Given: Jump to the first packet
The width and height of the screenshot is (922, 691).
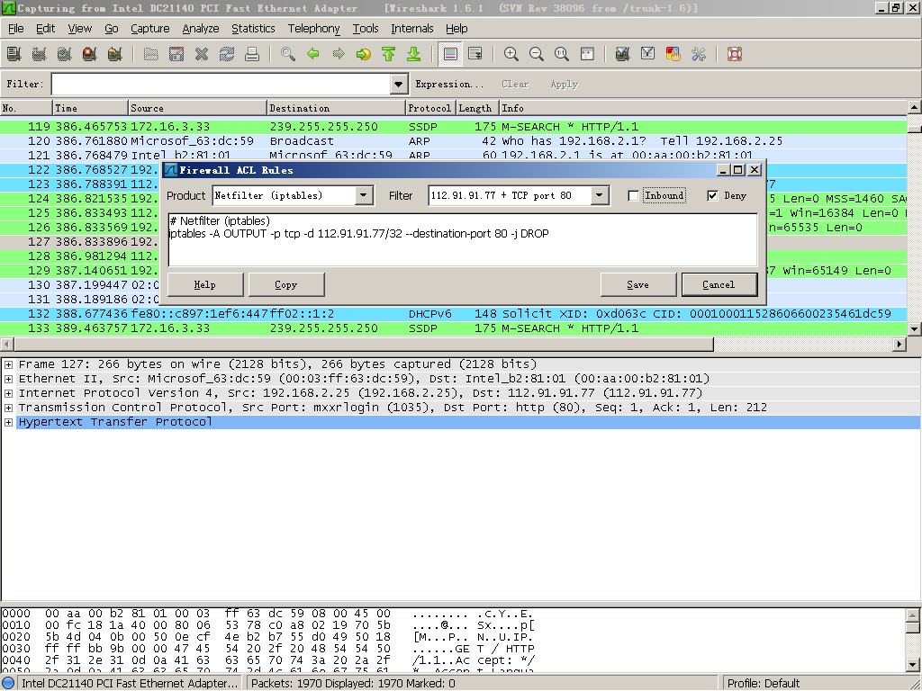Looking at the screenshot, I should pos(389,54).
